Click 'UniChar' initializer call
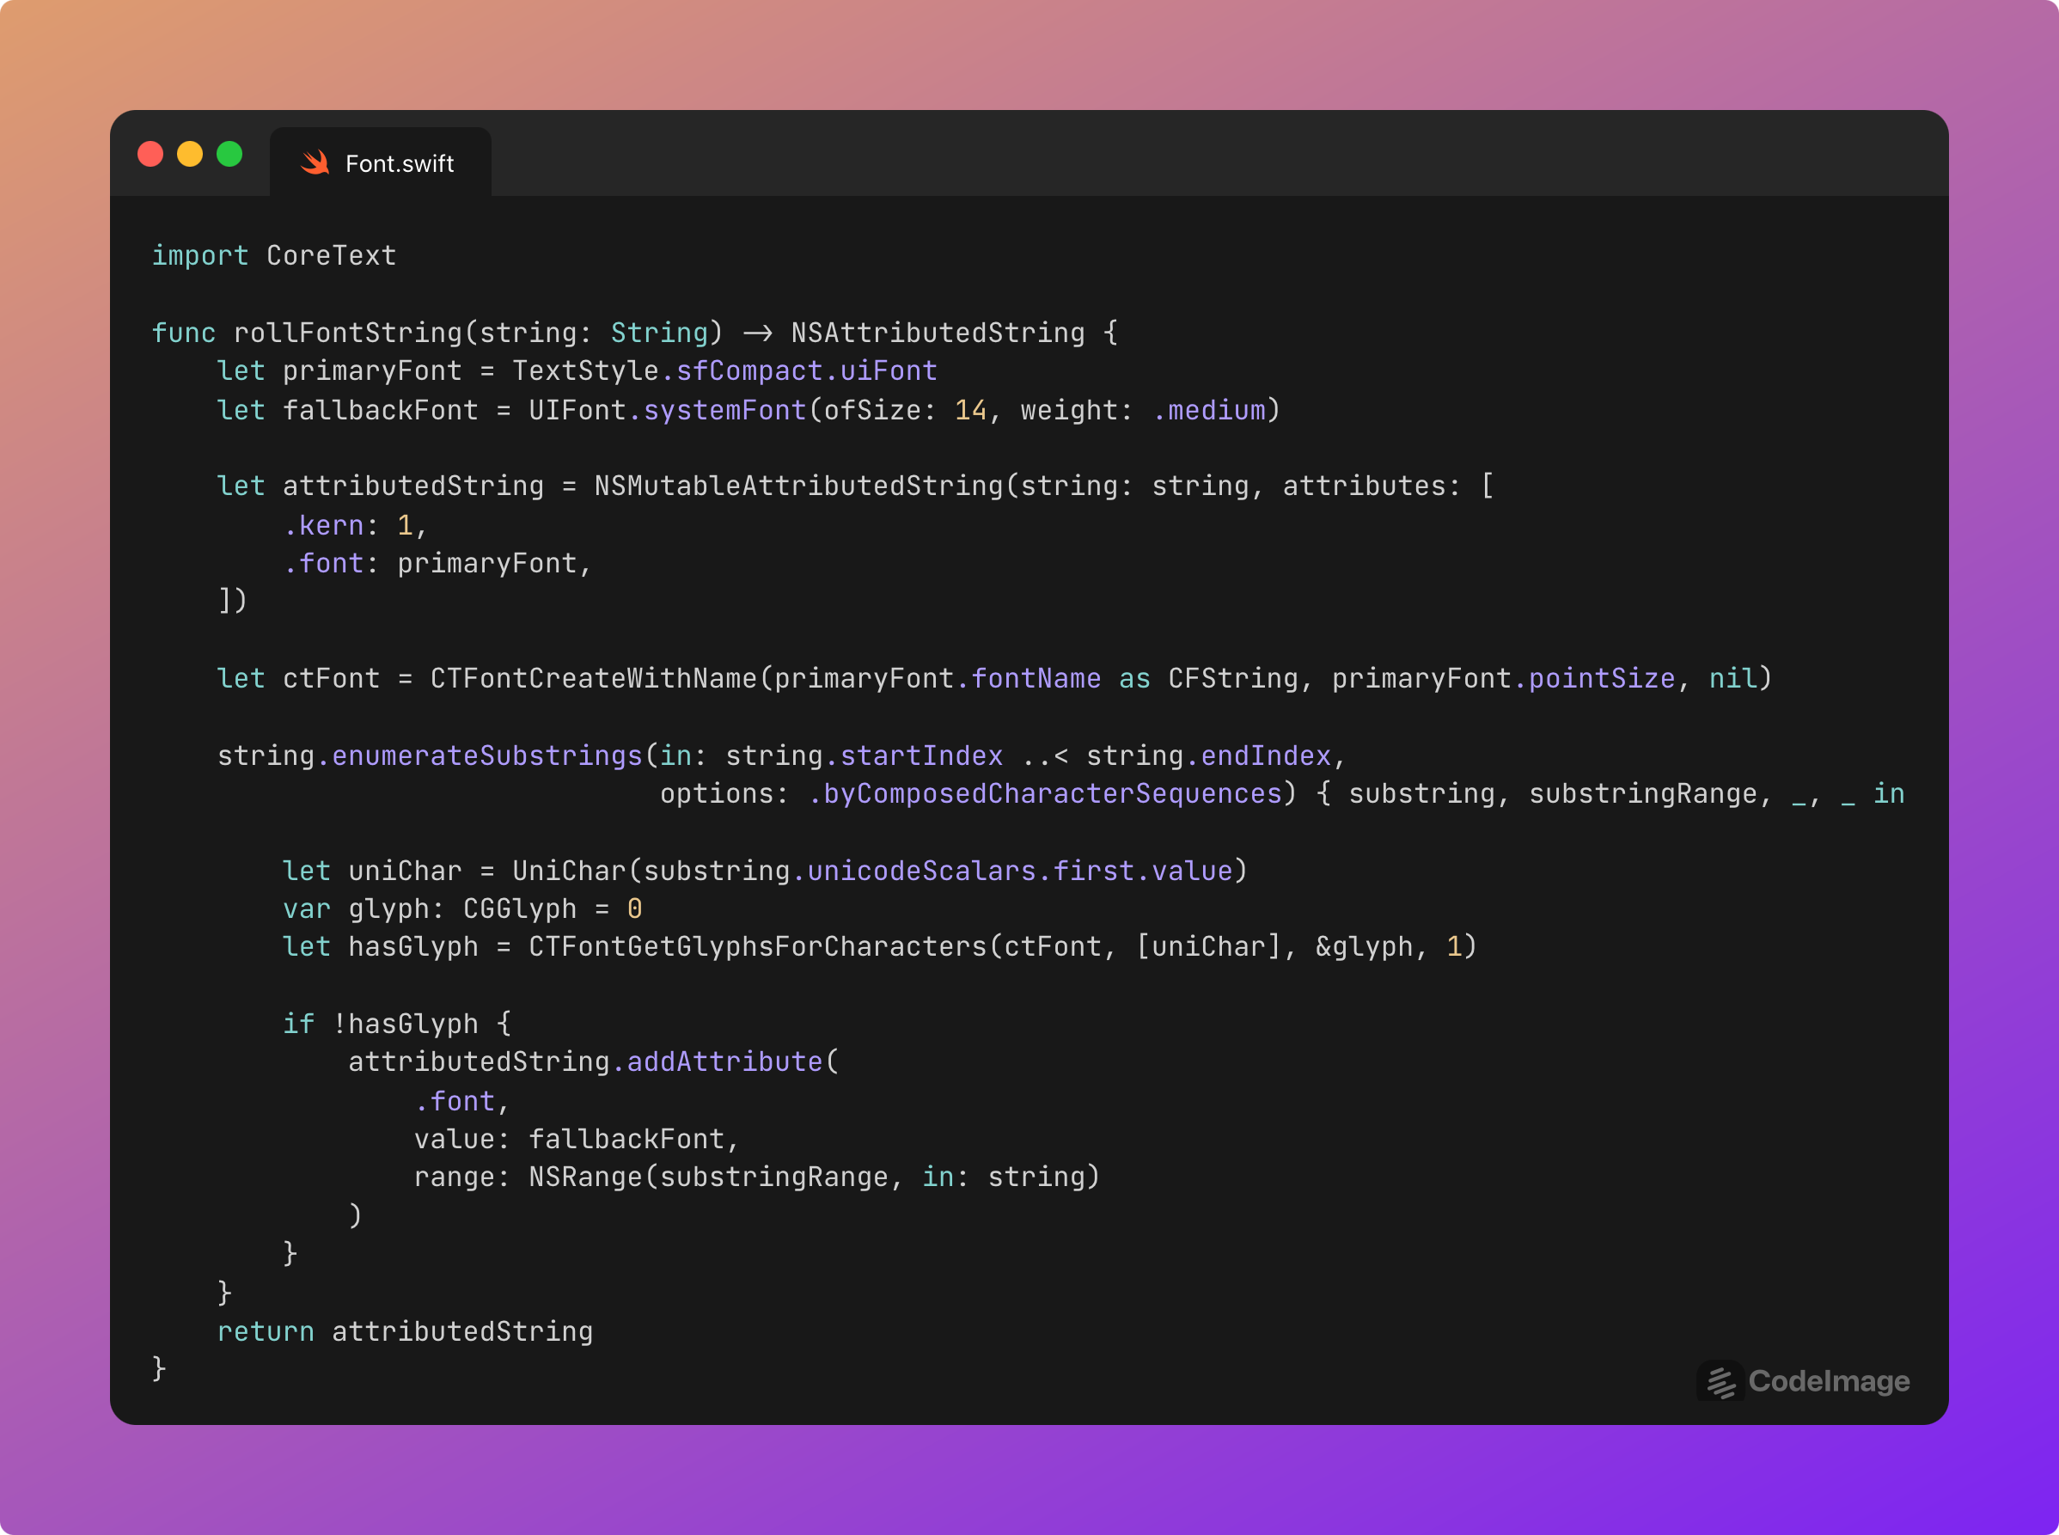The width and height of the screenshot is (2059, 1535). pyautogui.click(x=570, y=871)
